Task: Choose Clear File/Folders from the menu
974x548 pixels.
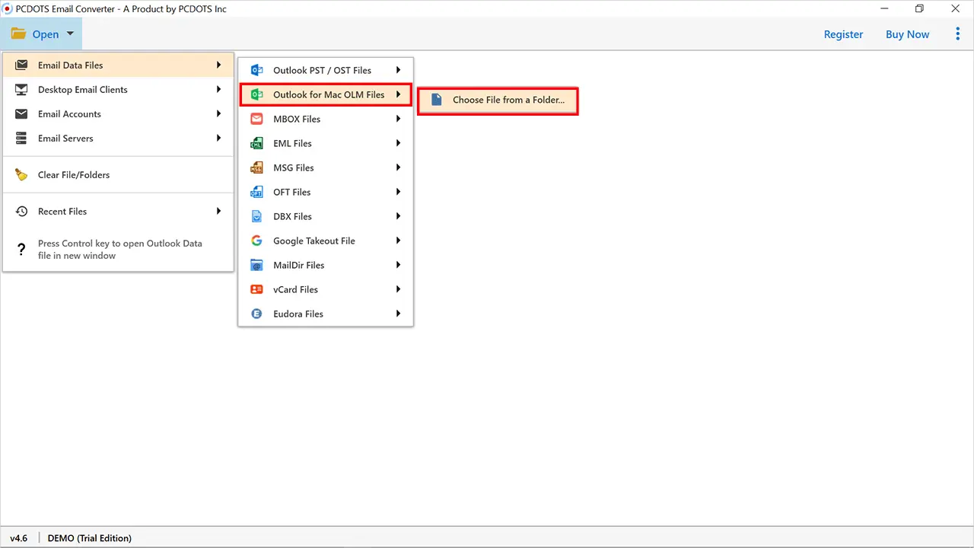Action: (x=118, y=174)
